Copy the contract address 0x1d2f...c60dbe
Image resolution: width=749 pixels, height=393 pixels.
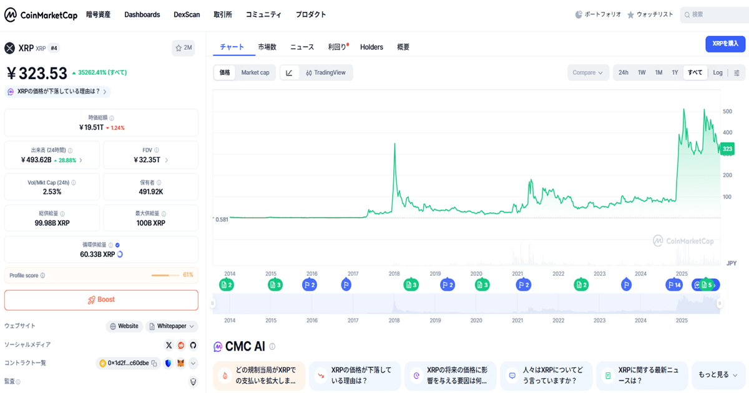click(x=154, y=363)
